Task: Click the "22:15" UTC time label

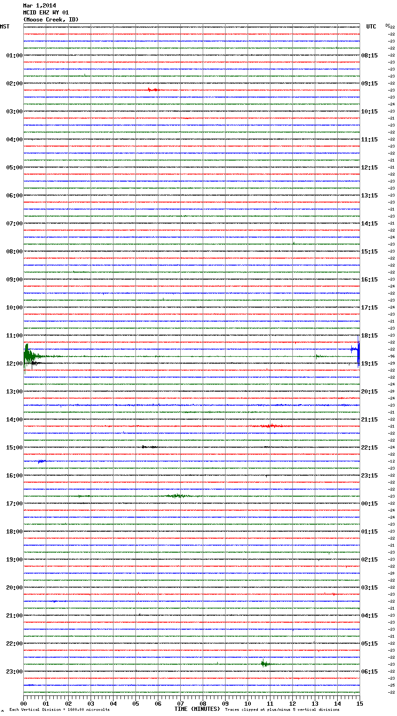Action: (x=369, y=448)
